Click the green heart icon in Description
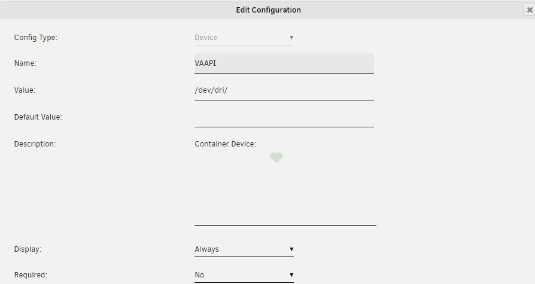Viewport: 535px width, 284px height. pos(276,158)
